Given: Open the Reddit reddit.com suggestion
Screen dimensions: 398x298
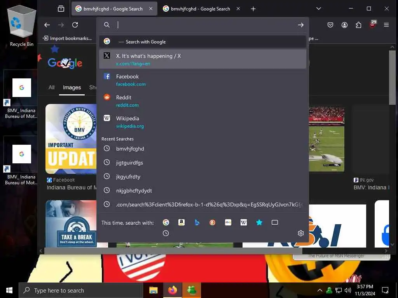Looking at the screenshot, I should tap(202, 101).
